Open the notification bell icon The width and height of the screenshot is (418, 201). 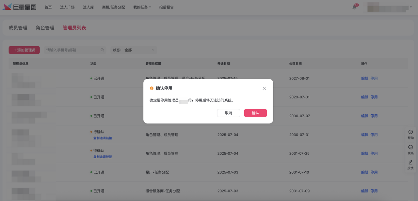[x=354, y=7]
